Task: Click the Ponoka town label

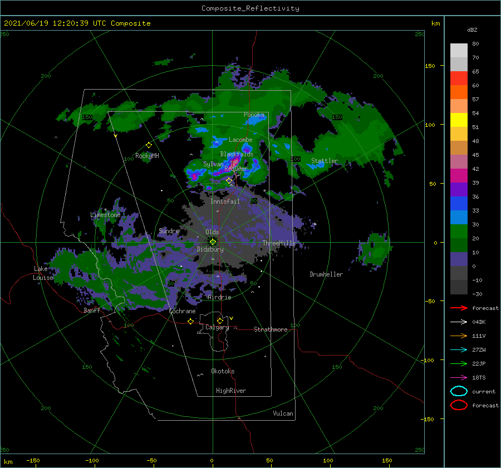Action: click(254, 115)
